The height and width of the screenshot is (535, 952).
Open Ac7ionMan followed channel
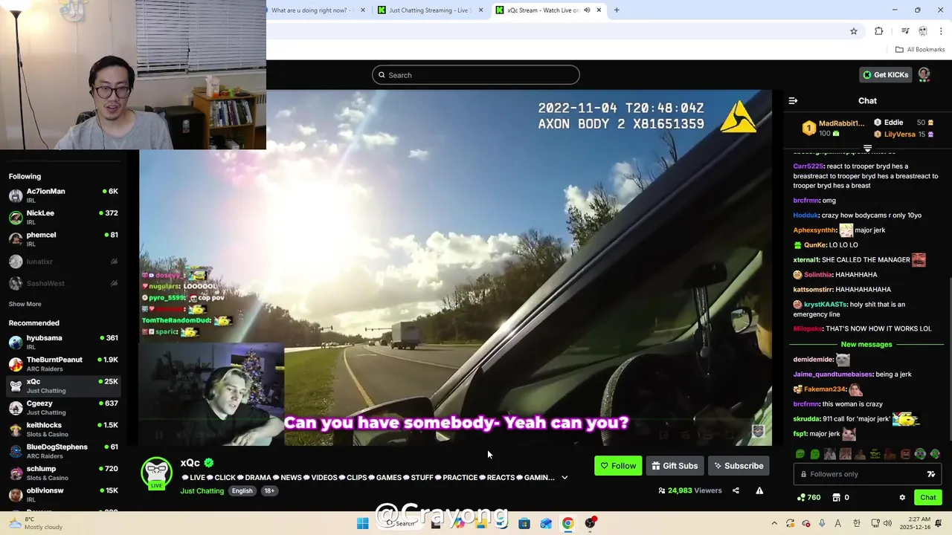click(63, 195)
